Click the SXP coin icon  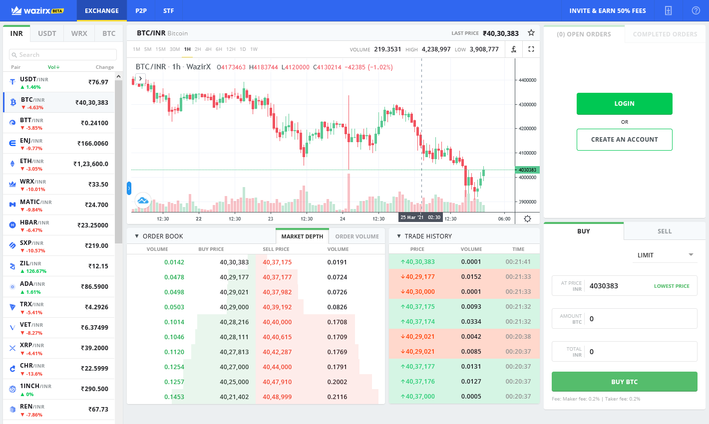tap(12, 245)
